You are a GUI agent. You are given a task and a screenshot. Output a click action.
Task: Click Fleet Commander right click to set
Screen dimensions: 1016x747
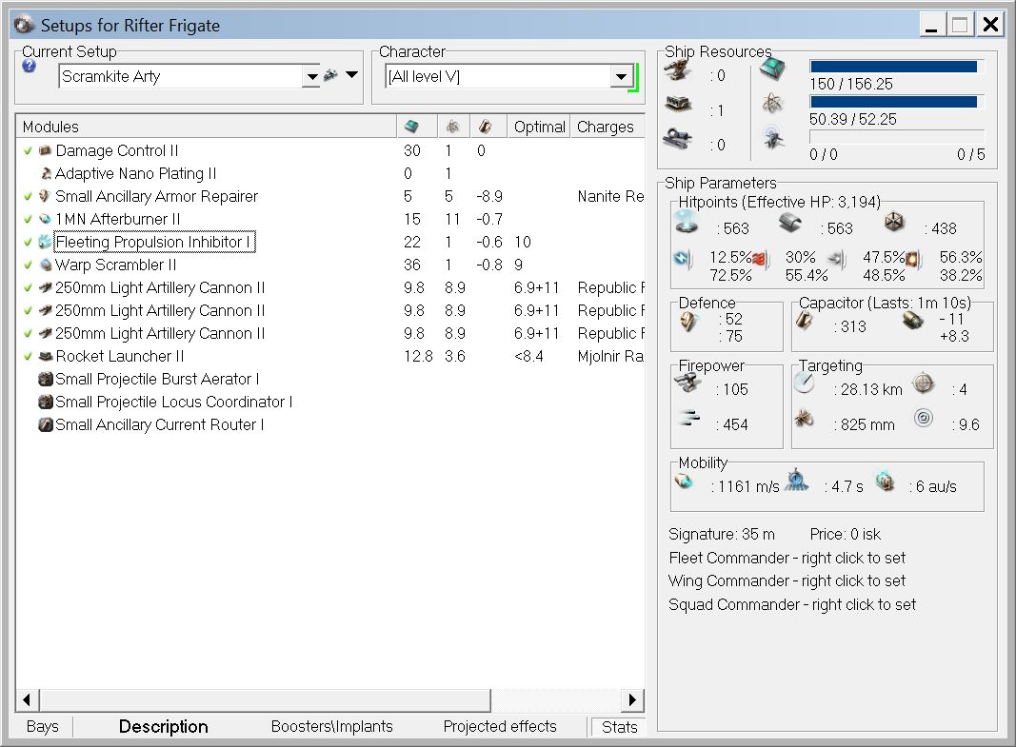coord(787,558)
